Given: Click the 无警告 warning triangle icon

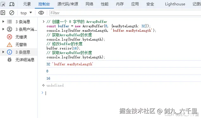Looking at the screenshot, I should [x=9, y=44].
